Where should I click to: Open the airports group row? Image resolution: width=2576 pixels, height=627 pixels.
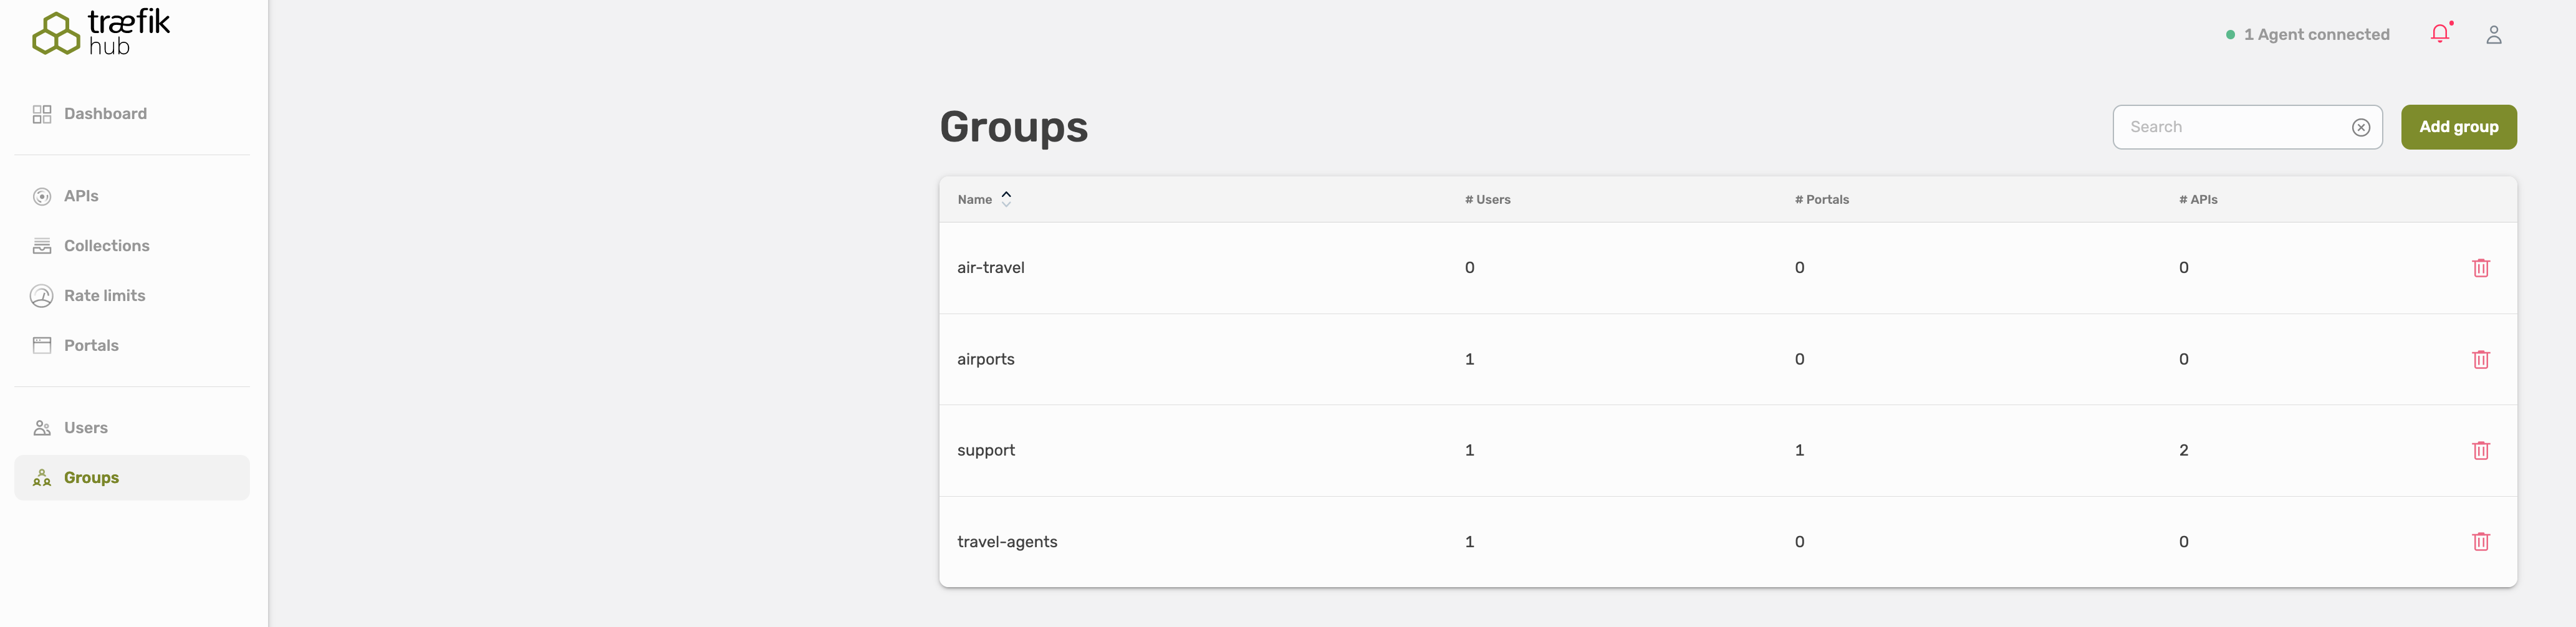click(x=986, y=358)
